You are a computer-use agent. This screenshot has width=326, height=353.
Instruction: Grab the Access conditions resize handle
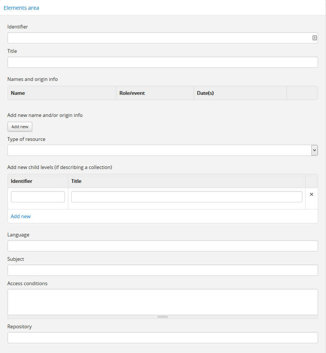[162, 317]
